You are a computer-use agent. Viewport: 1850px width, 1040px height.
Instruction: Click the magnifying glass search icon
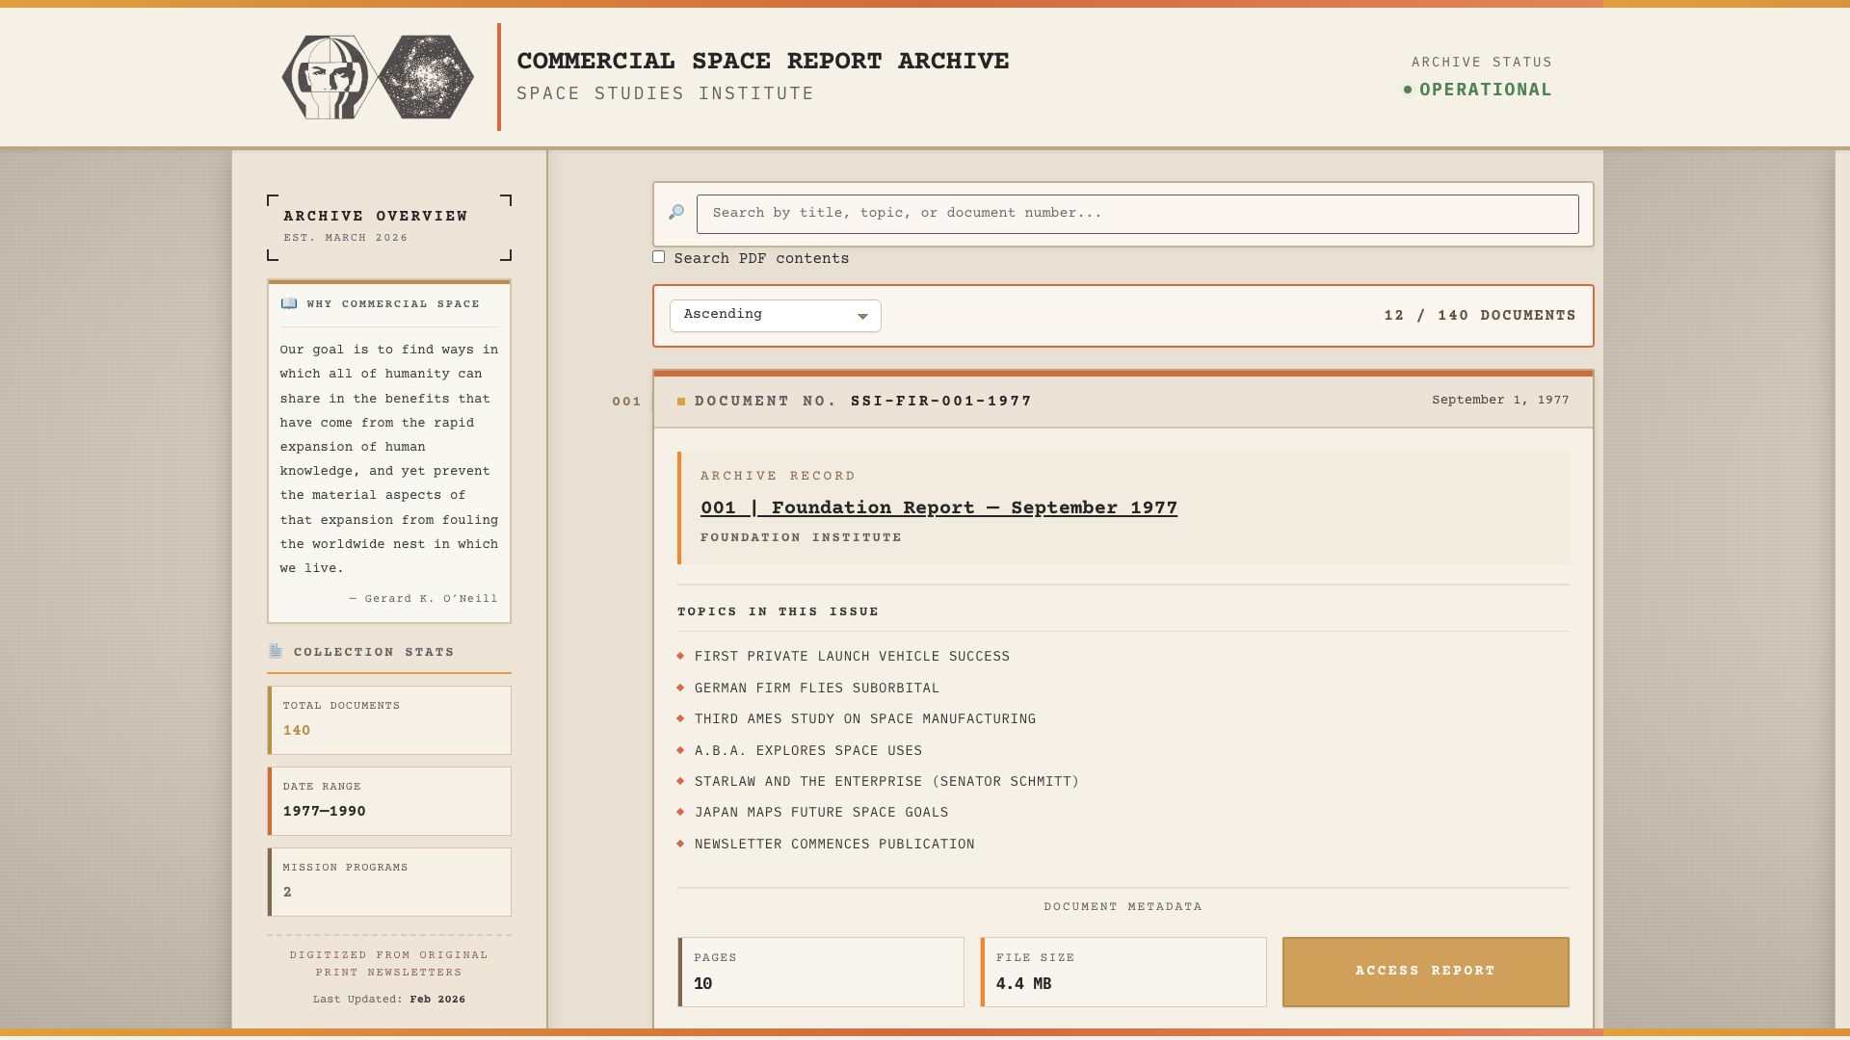[x=676, y=213]
